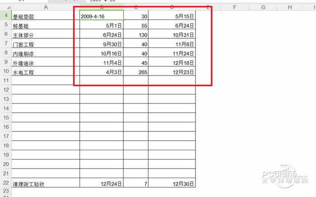Viewport: 316px width, 197px height.
Task: Select row 18 via row header
Action: [x=6, y=145]
